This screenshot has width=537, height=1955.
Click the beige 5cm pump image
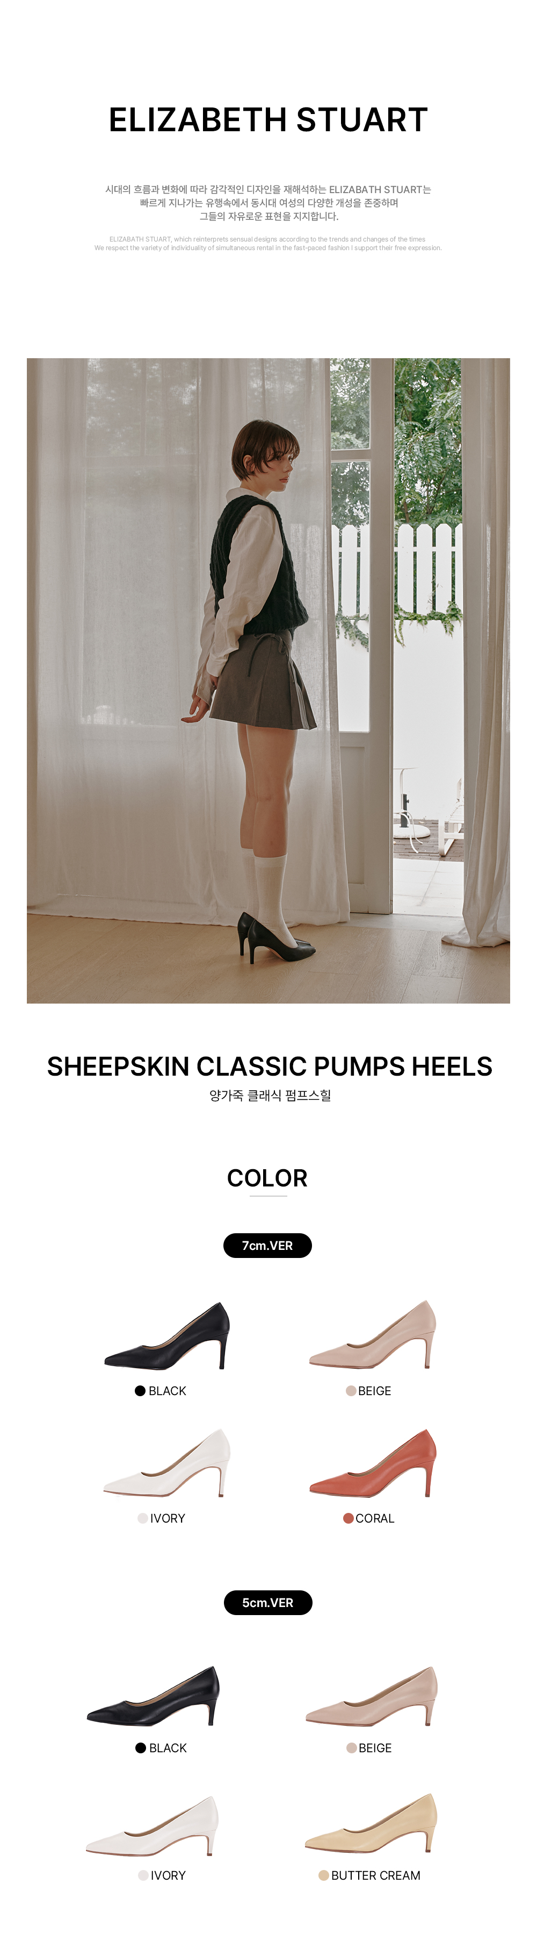pyautogui.click(x=372, y=1695)
